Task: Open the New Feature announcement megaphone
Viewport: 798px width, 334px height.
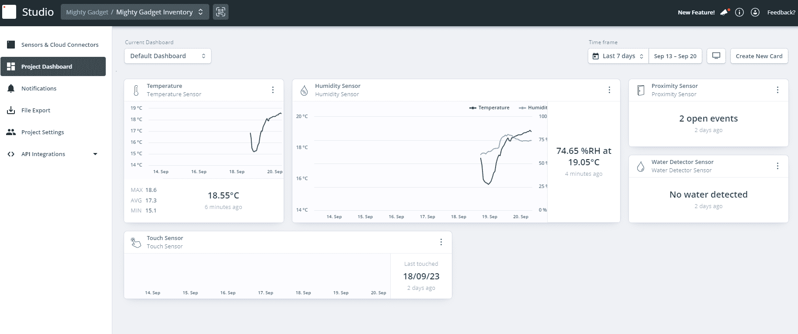Action: (x=725, y=12)
